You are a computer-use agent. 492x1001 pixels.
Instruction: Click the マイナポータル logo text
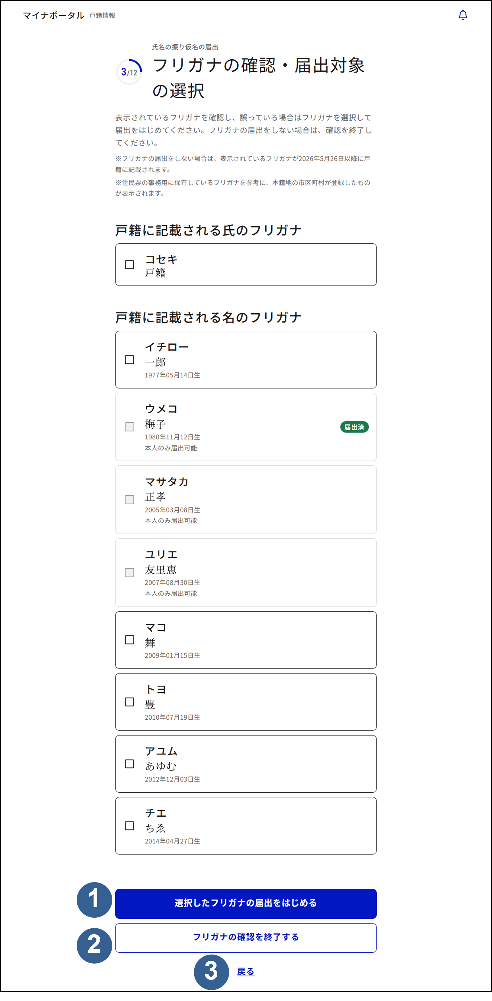pos(54,15)
